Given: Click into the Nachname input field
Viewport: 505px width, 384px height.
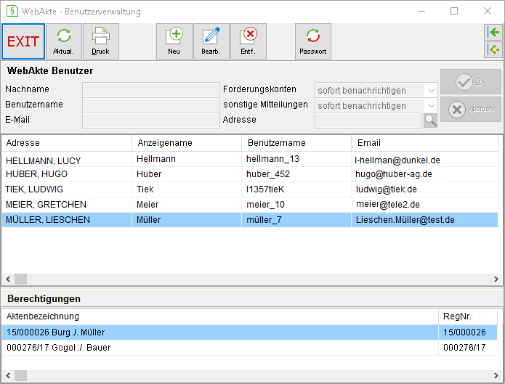Looking at the screenshot, I should point(151,90).
